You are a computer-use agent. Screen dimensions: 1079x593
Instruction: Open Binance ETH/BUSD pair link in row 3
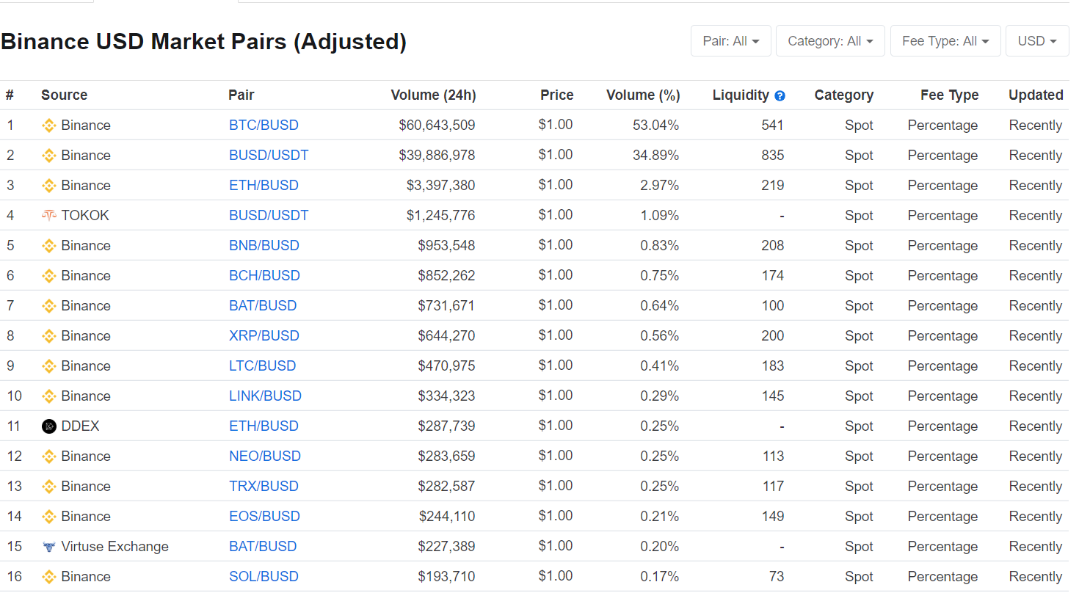pos(264,186)
